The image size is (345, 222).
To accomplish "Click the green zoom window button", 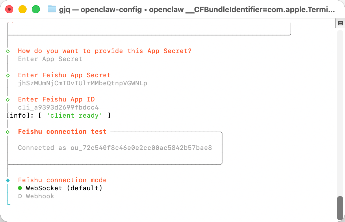I will (x=36, y=10).
